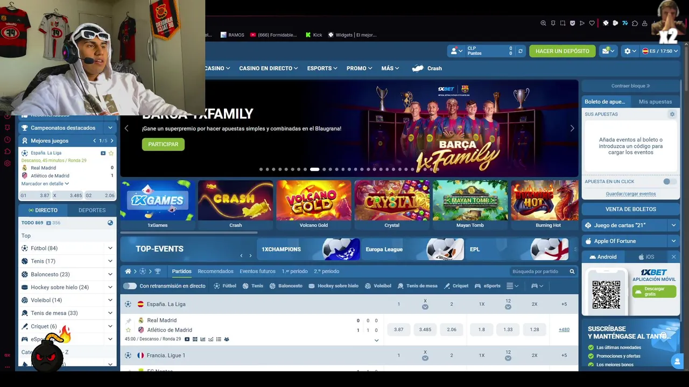689x387 pixels.
Task: Star the La Liga game in Mejores juegos
Action: [x=111, y=153]
